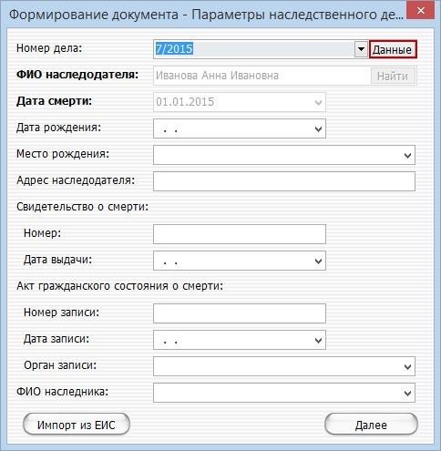Click inside the ФИО наследника field
The image size is (441, 451).
point(277,393)
